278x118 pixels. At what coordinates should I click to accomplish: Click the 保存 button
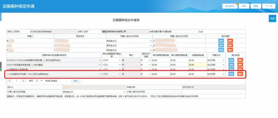[244, 6]
